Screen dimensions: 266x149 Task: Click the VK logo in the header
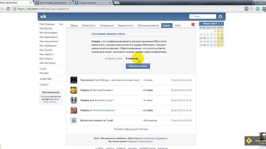(43, 17)
